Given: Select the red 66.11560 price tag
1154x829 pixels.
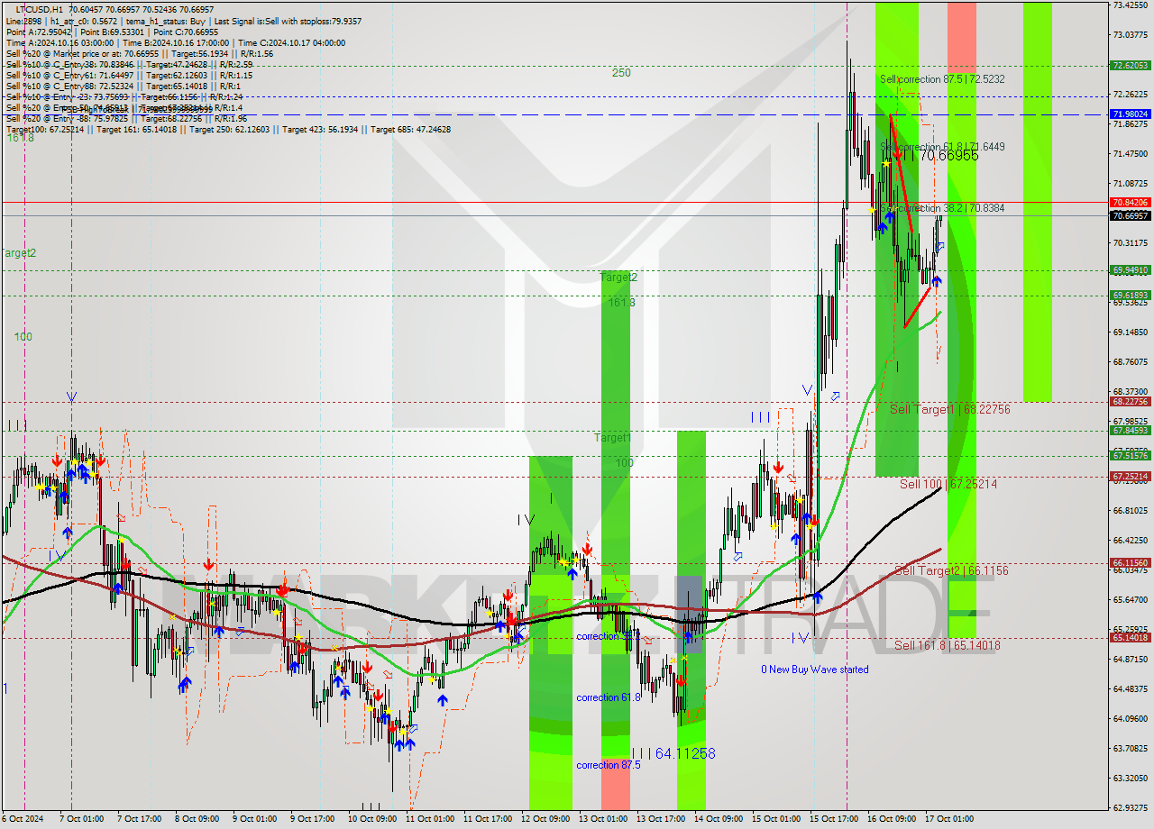Looking at the screenshot, I should (1130, 563).
